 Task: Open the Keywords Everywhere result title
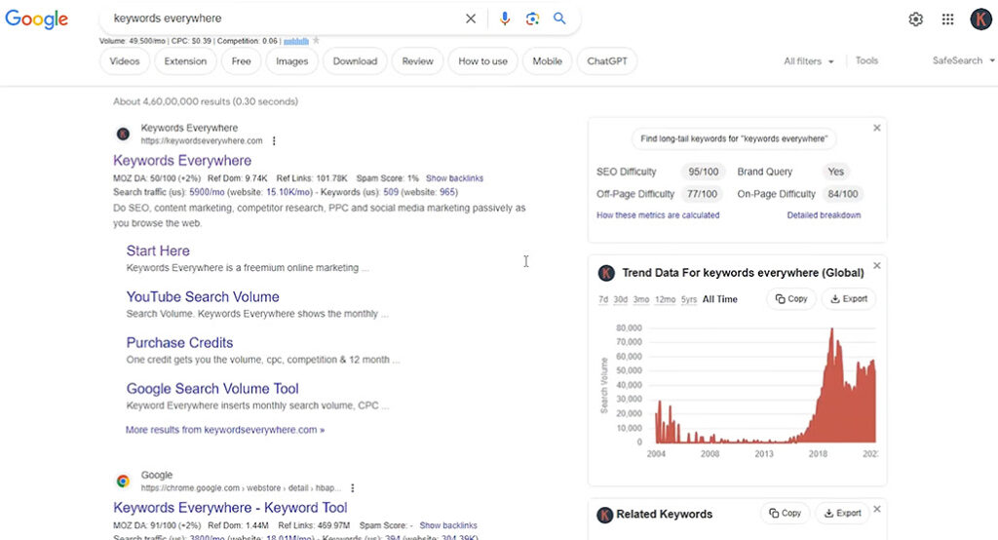182,161
